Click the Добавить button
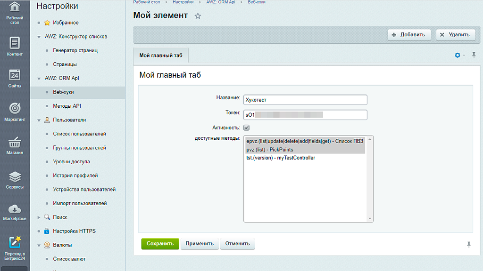This screenshot has width=483, height=271. click(x=408, y=34)
